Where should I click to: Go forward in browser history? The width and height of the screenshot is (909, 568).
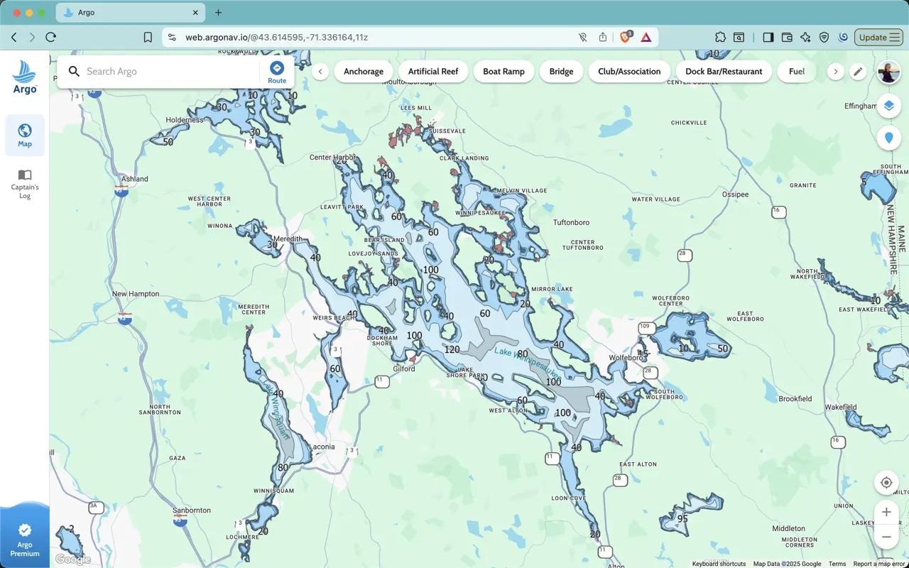tap(33, 37)
